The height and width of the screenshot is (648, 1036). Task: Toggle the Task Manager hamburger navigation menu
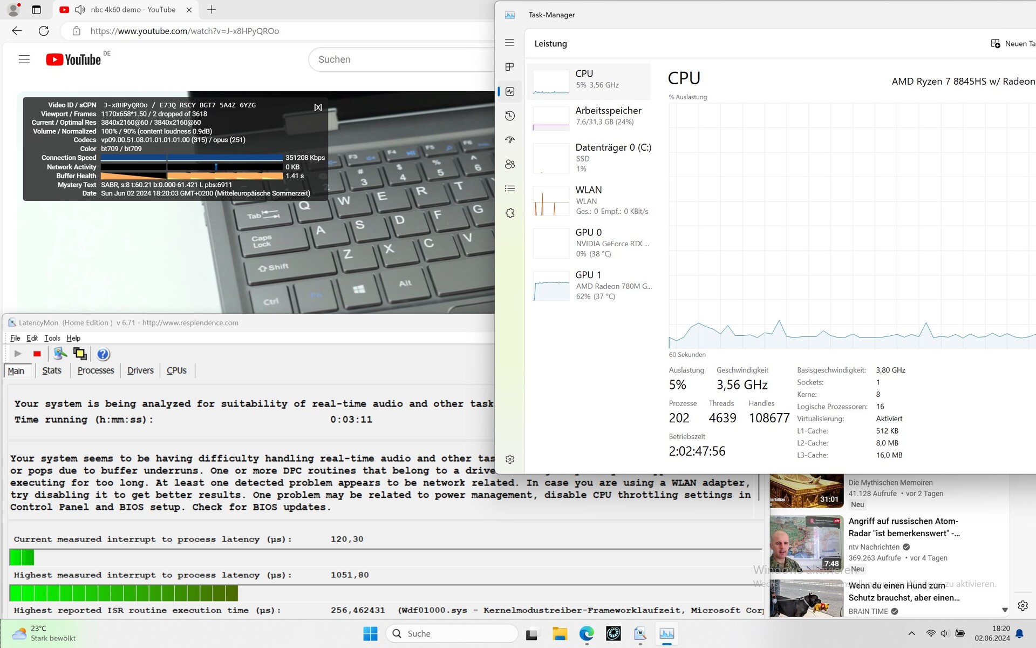509,43
